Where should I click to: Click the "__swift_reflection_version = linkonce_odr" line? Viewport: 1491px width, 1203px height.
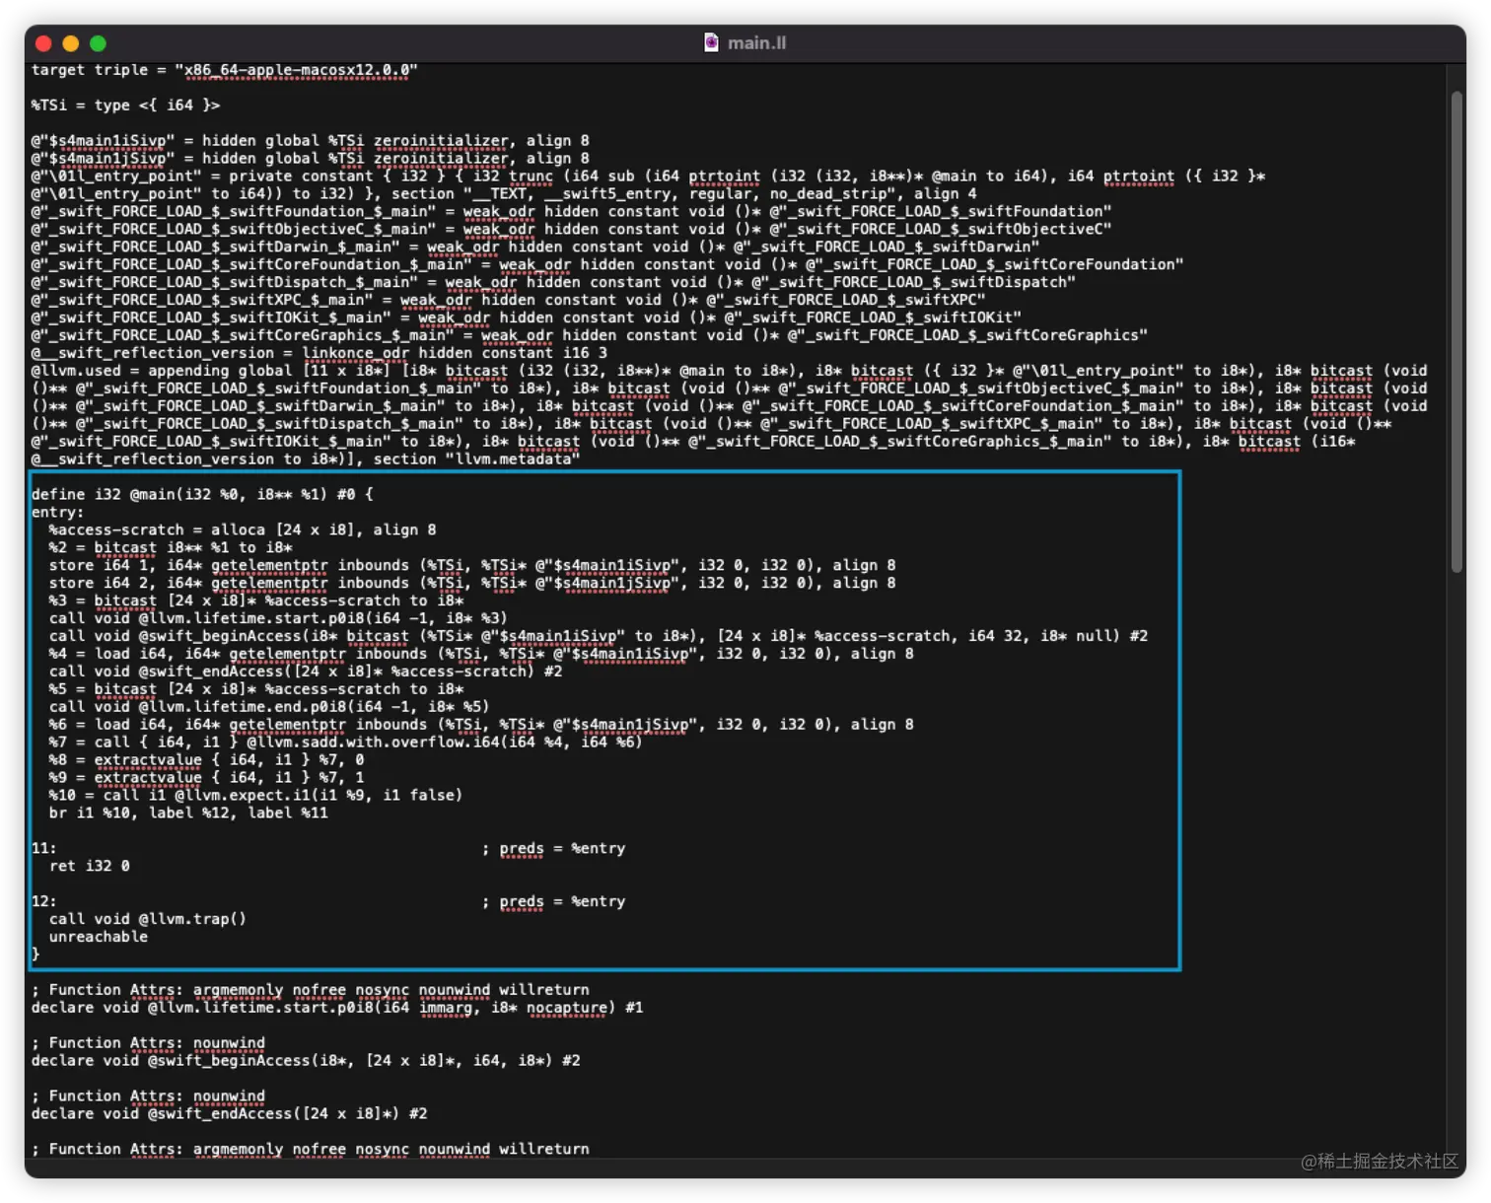coord(319,354)
